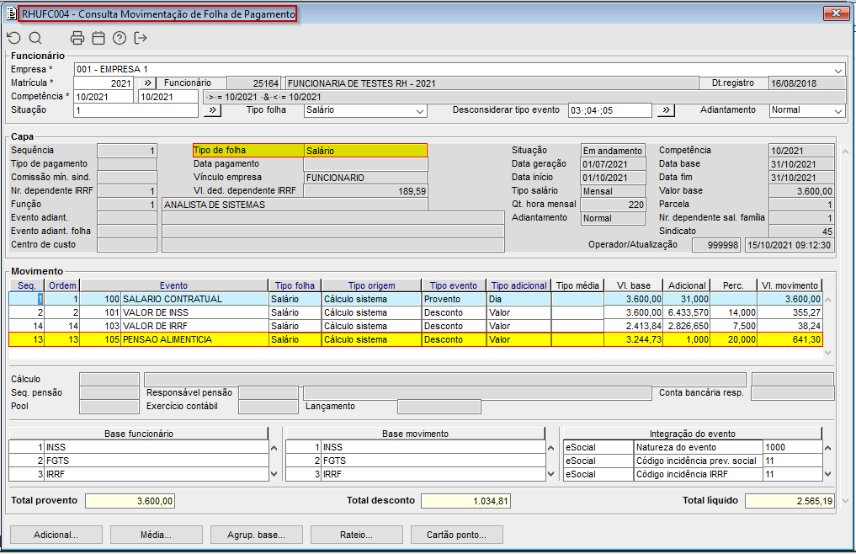This screenshot has height=554, width=856.
Task: Open help via question mark icon
Action: pos(120,38)
